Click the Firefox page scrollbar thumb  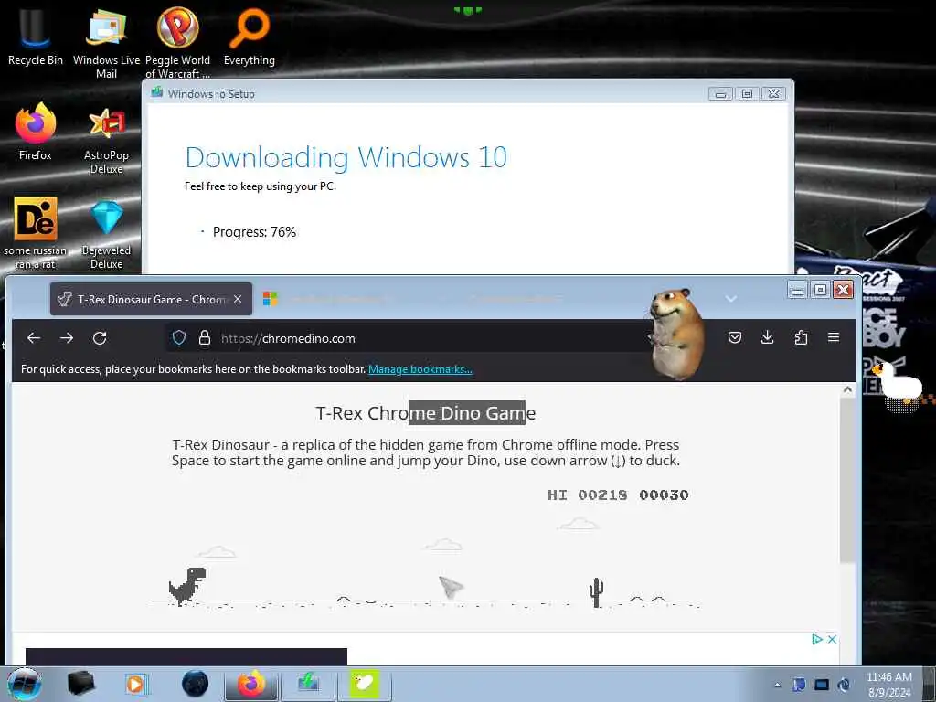pos(847,479)
